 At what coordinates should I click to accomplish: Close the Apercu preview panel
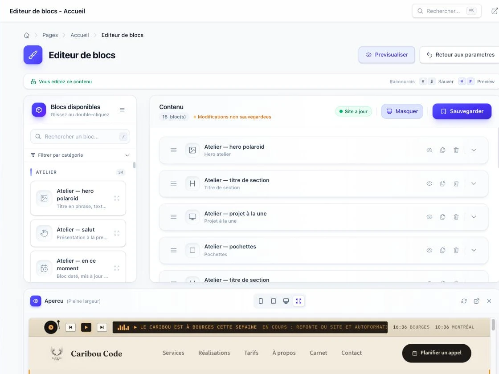click(489, 301)
